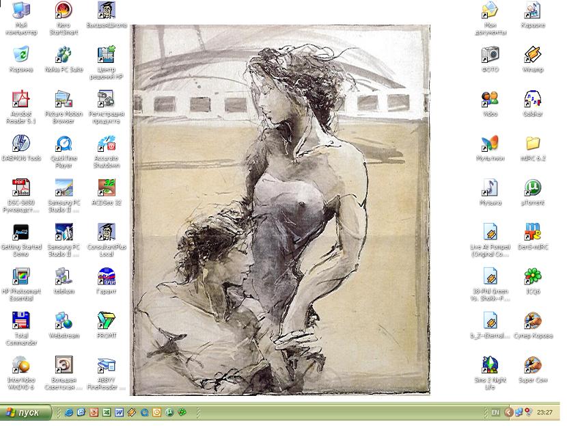Screen dimensions: 567x426
Task: Launch Internet Explorer from Quick Launch
Action: coord(69,412)
